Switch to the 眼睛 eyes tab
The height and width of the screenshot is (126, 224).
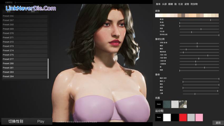pyautogui.click(x=171, y=4)
